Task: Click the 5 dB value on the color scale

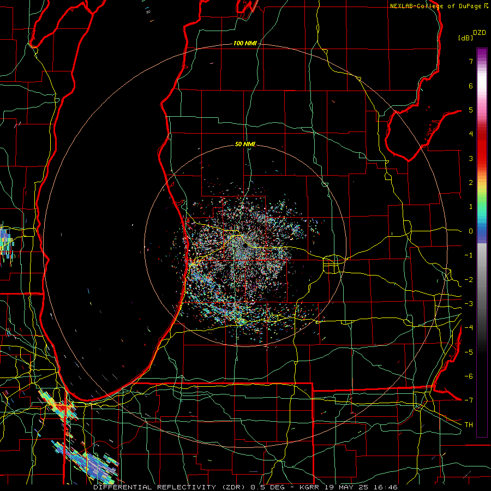Action: click(471, 110)
